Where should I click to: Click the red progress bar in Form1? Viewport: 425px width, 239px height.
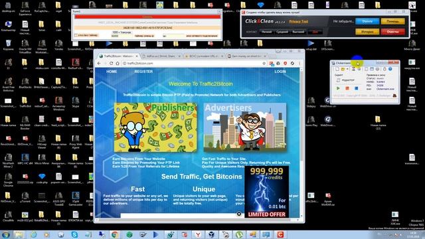pos(147,17)
